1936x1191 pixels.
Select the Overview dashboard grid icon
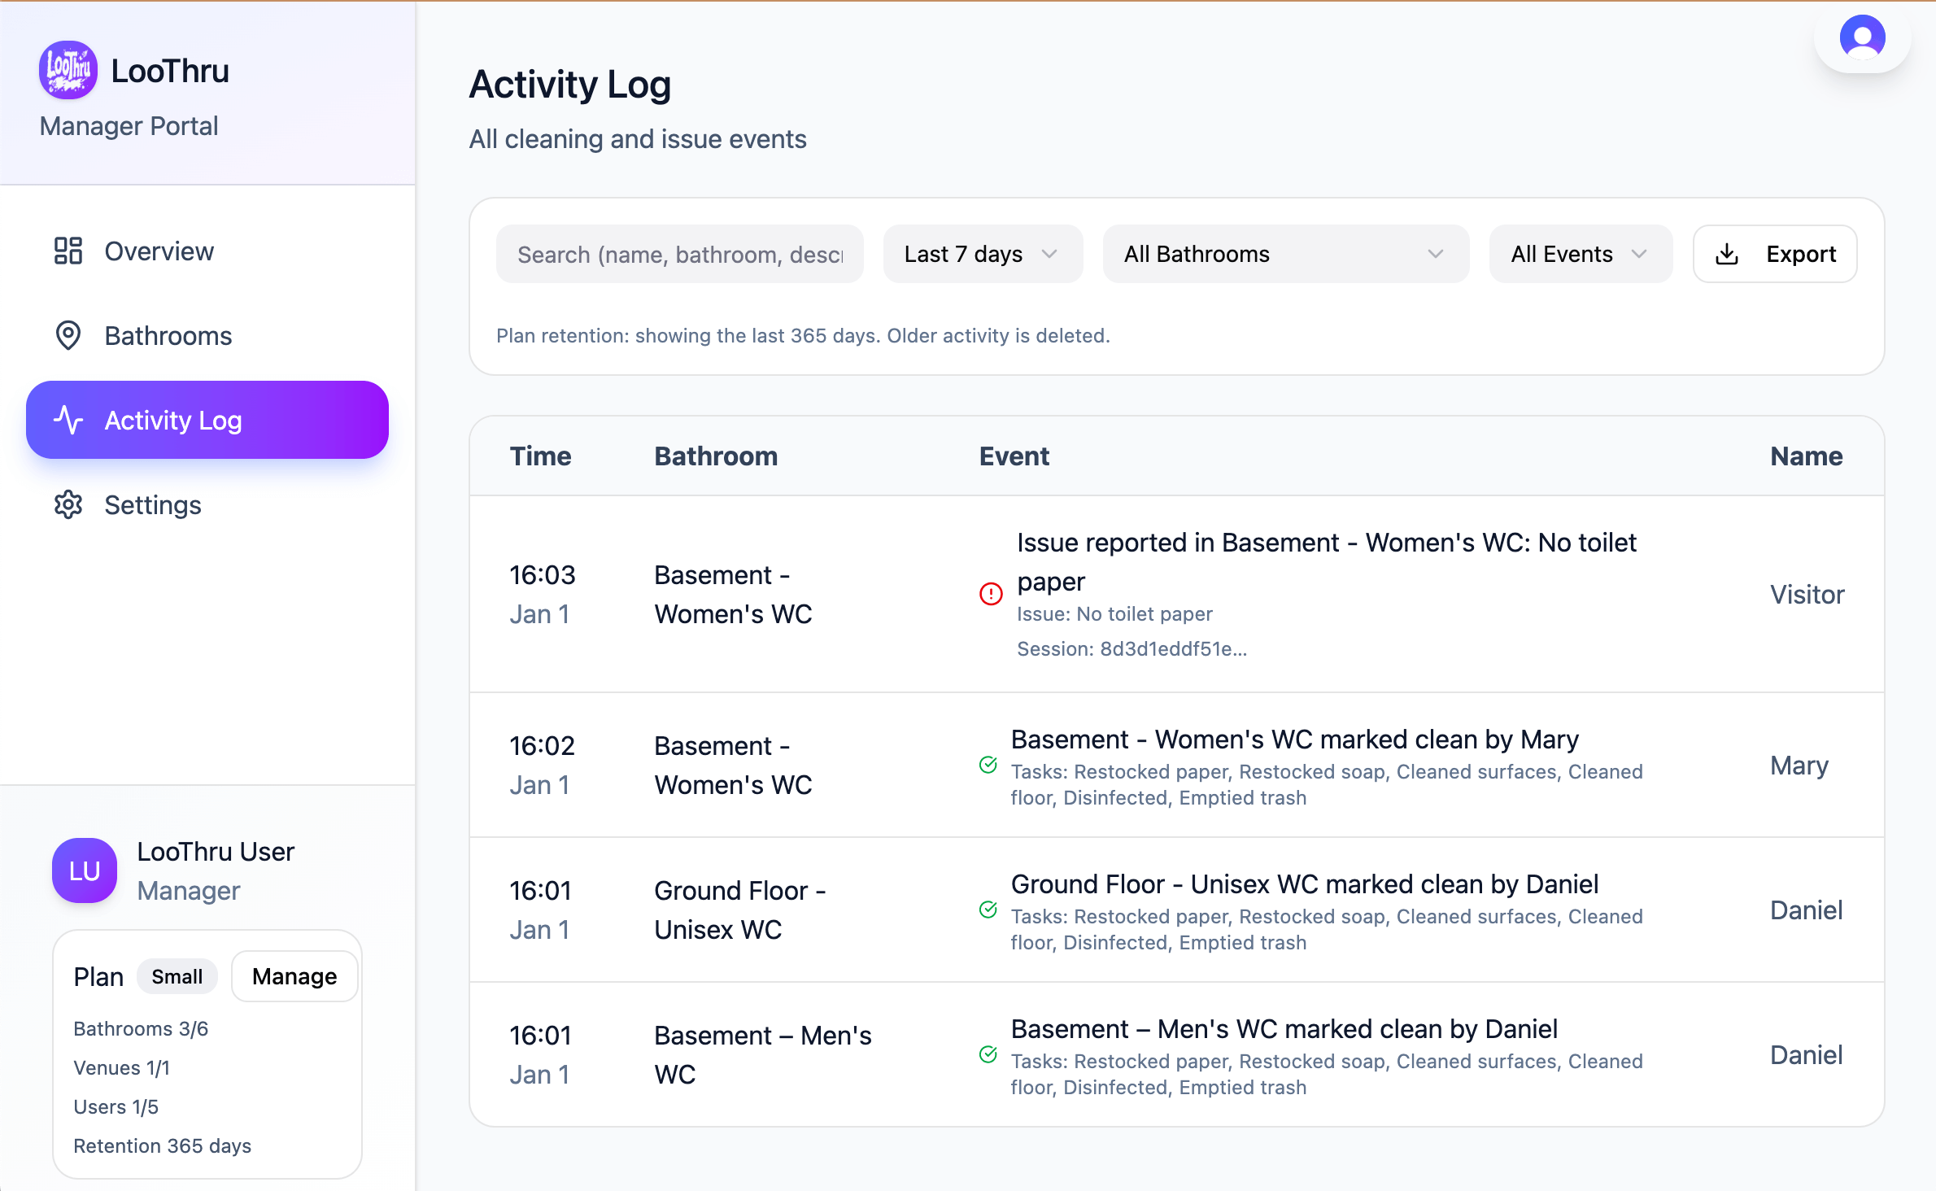(68, 251)
